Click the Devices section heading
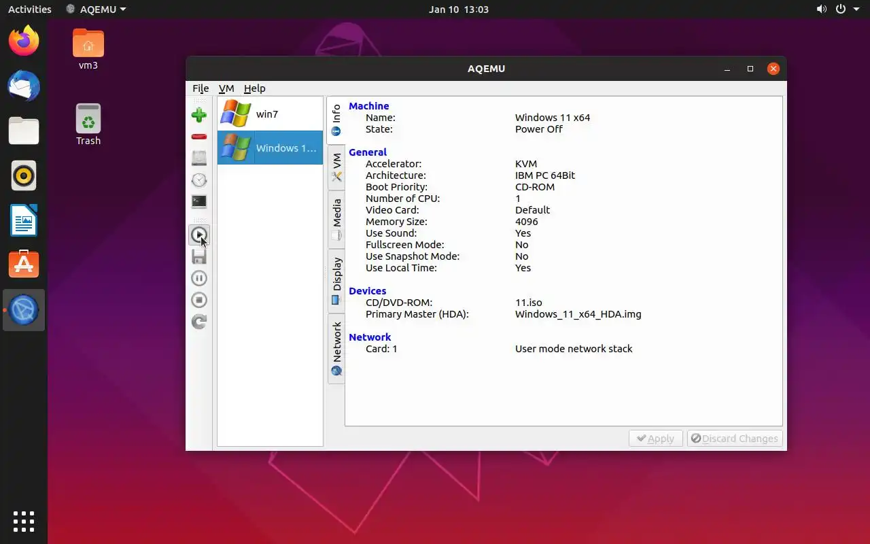The width and height of the screenshot is (870, 544). (x=367, y=291)
